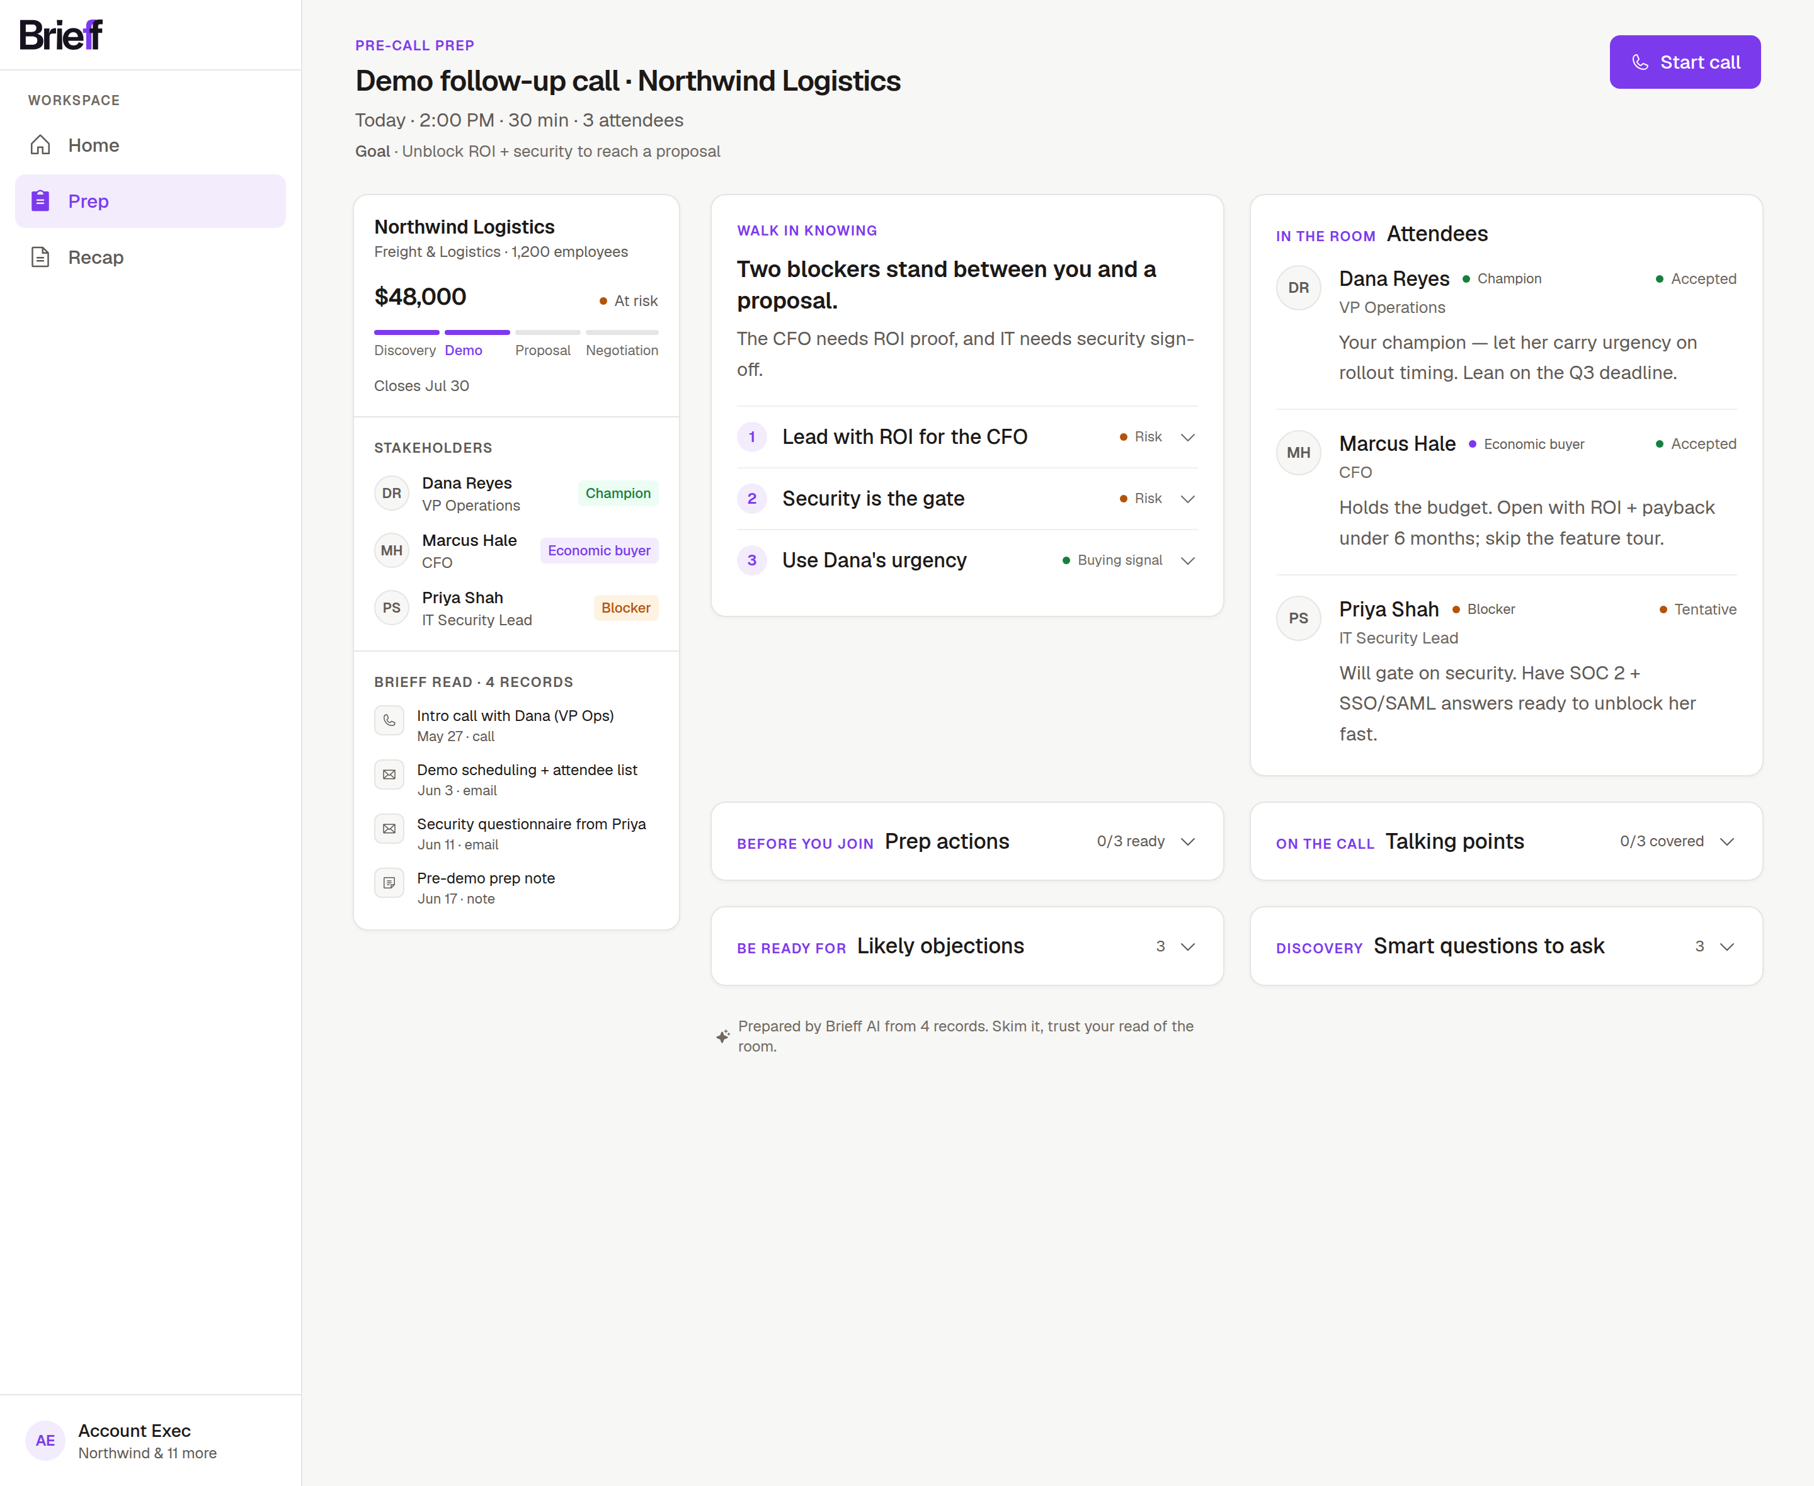Image resolution: width=1814 pixels, height=1486 pixels.
Task: Click the Demo stage progress segment
Action: tap(477, 332)
